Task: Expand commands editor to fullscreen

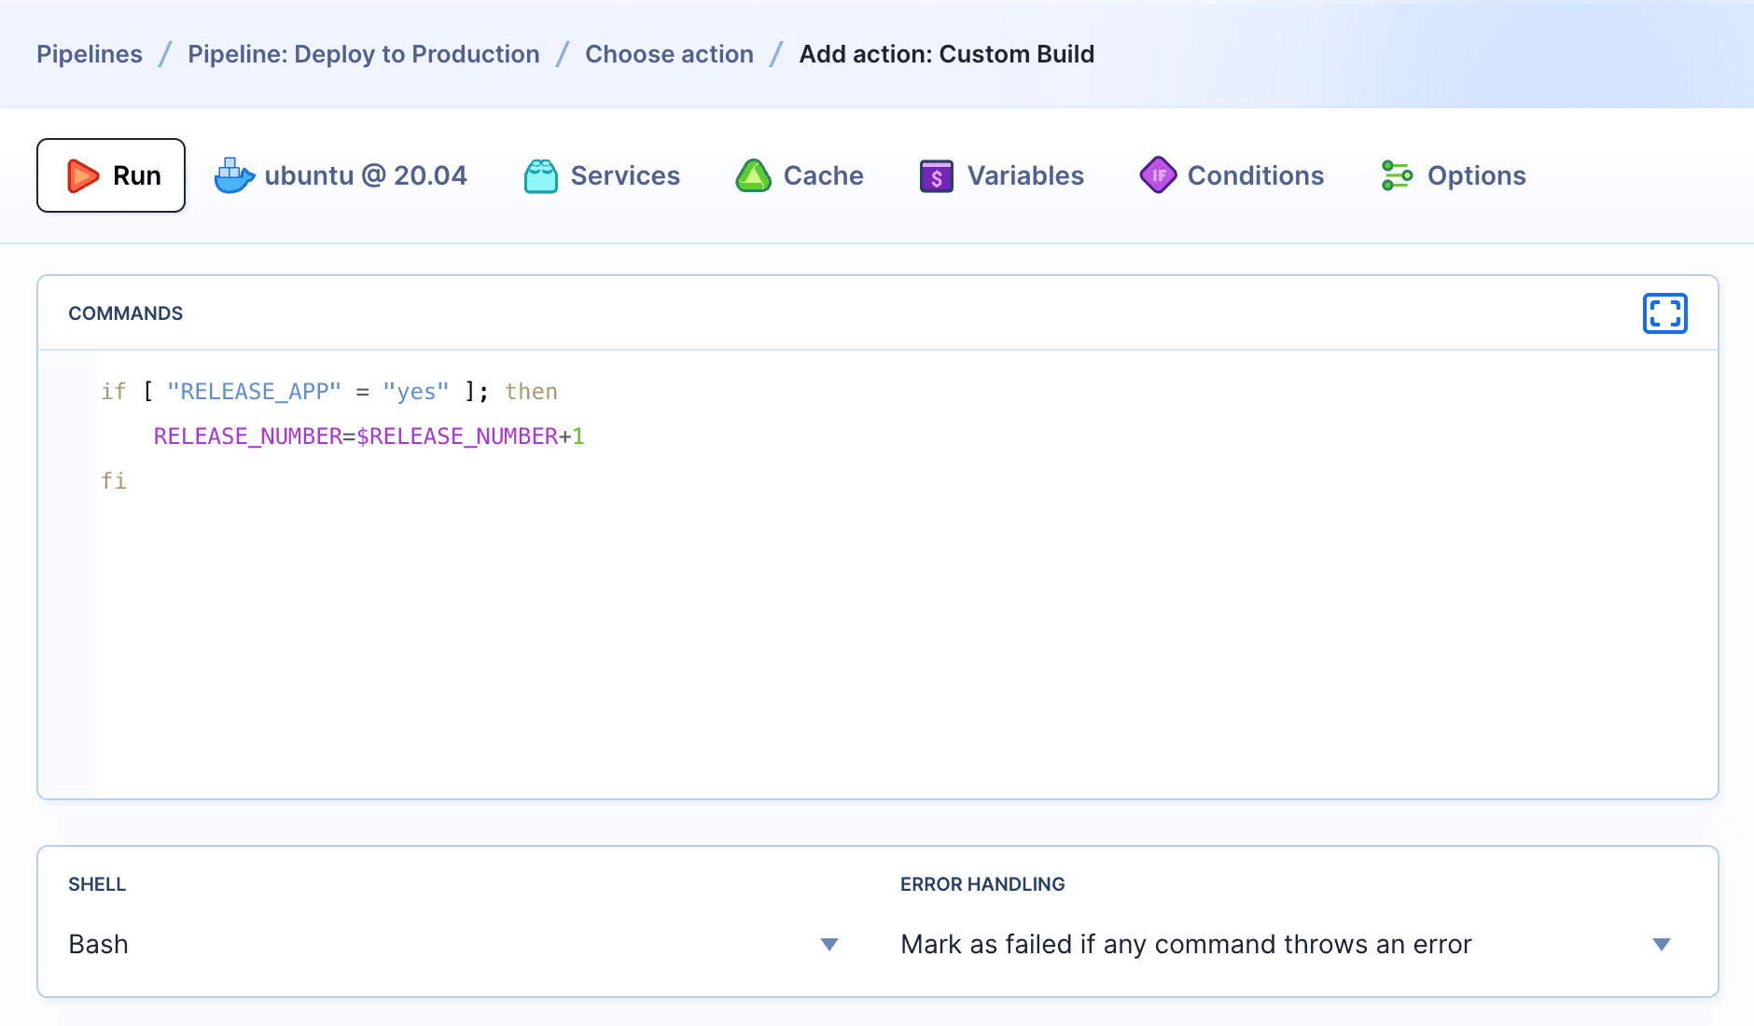Action: [1664, 313]
